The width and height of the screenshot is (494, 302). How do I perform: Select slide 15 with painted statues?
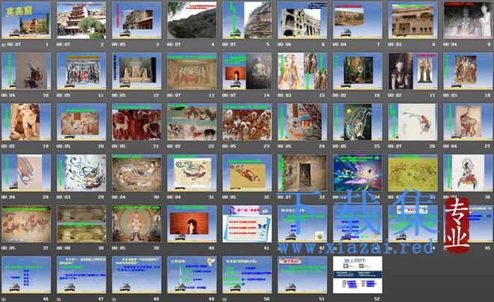302,71
